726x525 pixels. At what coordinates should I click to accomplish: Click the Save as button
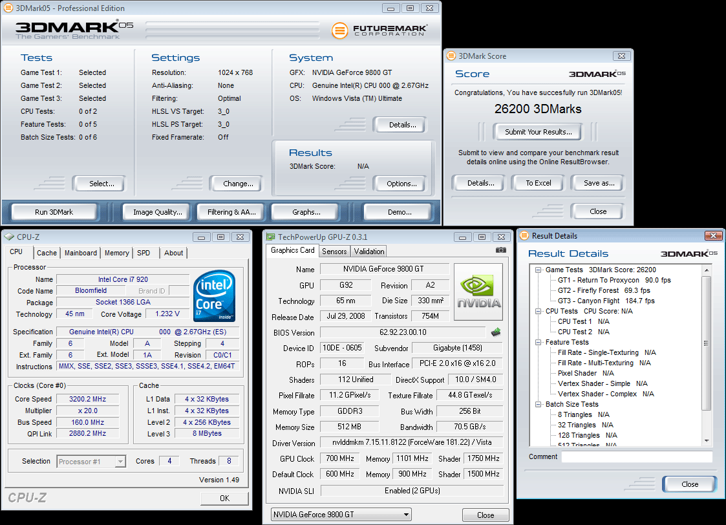pos(599,184)
